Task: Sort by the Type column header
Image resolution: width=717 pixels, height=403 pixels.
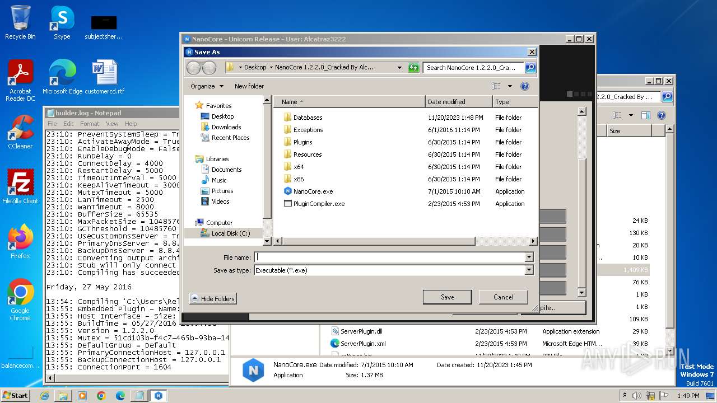Action: (x=514, y=102)
